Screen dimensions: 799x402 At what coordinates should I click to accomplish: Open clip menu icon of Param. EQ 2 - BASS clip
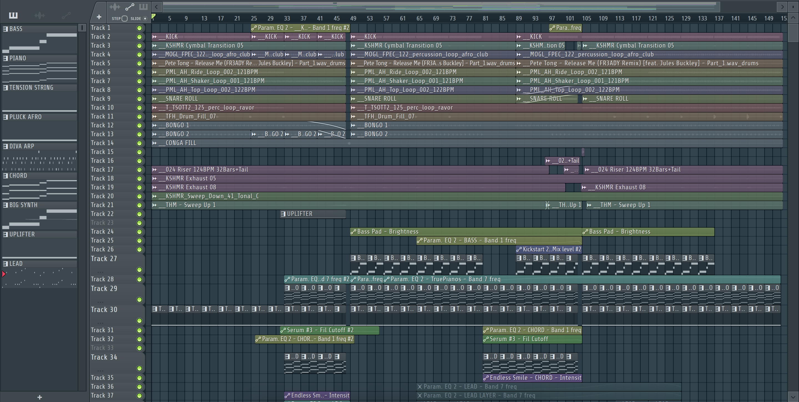pyautogui.click(x=420, y=241)
